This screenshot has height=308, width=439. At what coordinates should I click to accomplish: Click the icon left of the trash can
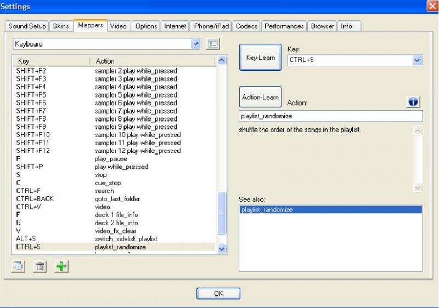coord(19,266)
